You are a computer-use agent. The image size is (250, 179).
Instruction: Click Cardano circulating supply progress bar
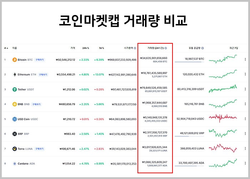[x=189, y=166]
